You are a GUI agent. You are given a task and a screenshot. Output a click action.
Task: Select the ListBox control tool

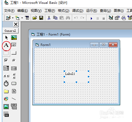pos(14,68)
